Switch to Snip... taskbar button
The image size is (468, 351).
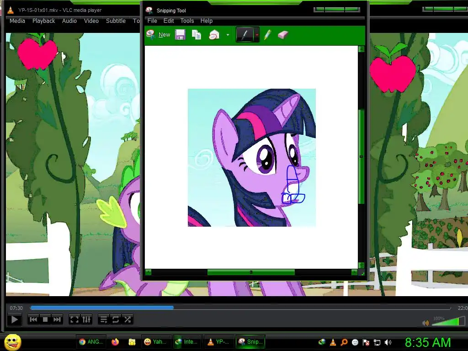(250, 342)
